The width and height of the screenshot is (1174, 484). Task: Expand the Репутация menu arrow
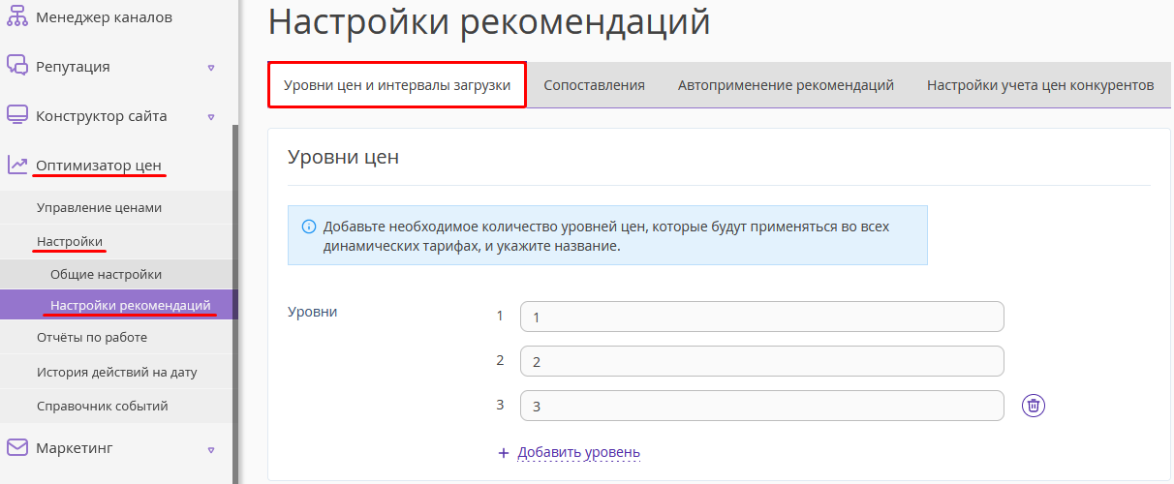click(211, 68)
